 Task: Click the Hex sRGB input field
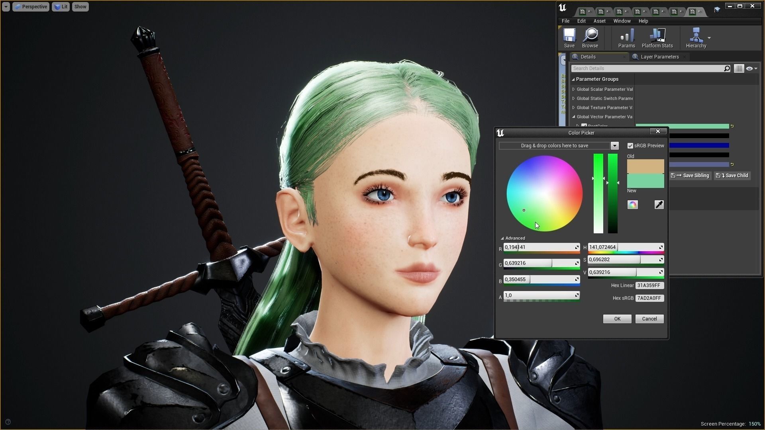point(649,298)
